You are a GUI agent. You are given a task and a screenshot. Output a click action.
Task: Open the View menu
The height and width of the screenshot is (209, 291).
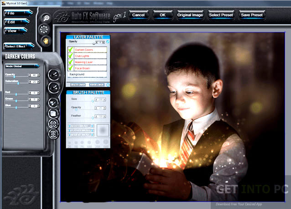point(16,31)
